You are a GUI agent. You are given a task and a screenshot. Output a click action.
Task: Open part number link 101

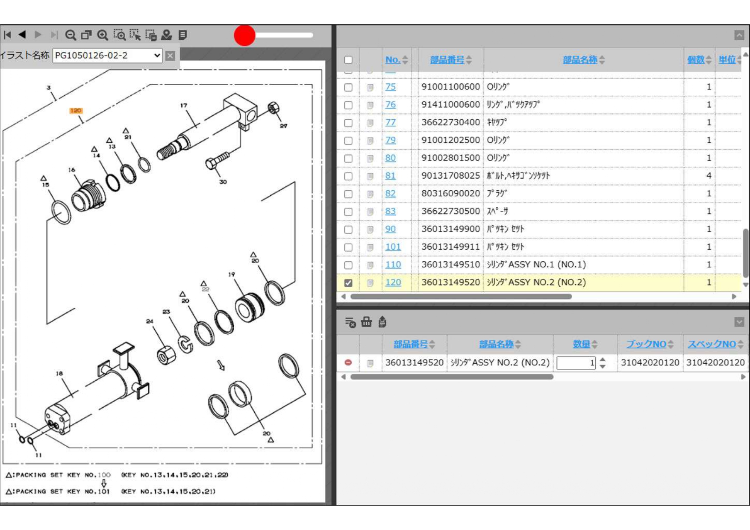(x=393, y=247)
